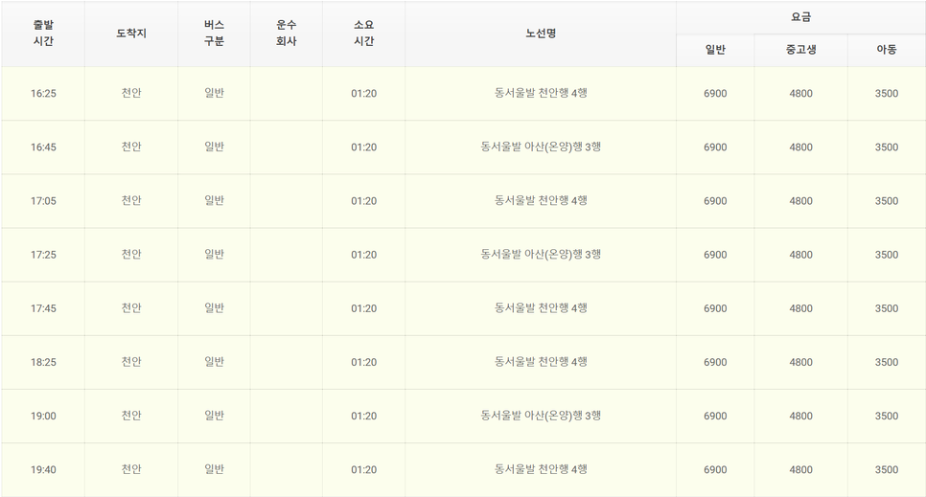
Task: Click the 3500 child fare in 19:00 row
Action: click(x=886, y=416)
